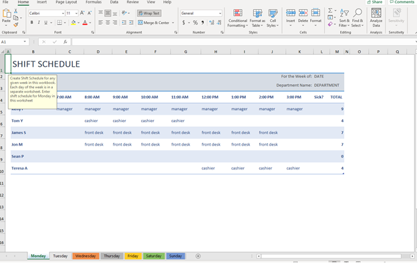Viewport: 417px width, 263px height.
Task: Click the horizontal scrollbar track
Action: click(331, 256)
